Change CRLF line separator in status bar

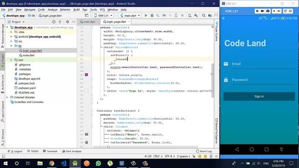pyautogui.click(x=158, y=156)
